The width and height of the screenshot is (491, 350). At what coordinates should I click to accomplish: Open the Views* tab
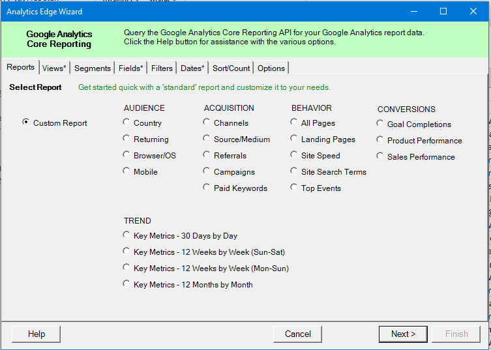[x=55, y=68]
